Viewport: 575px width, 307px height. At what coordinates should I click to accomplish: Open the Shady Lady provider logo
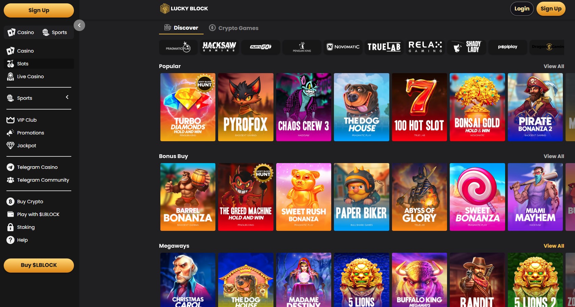467,47
